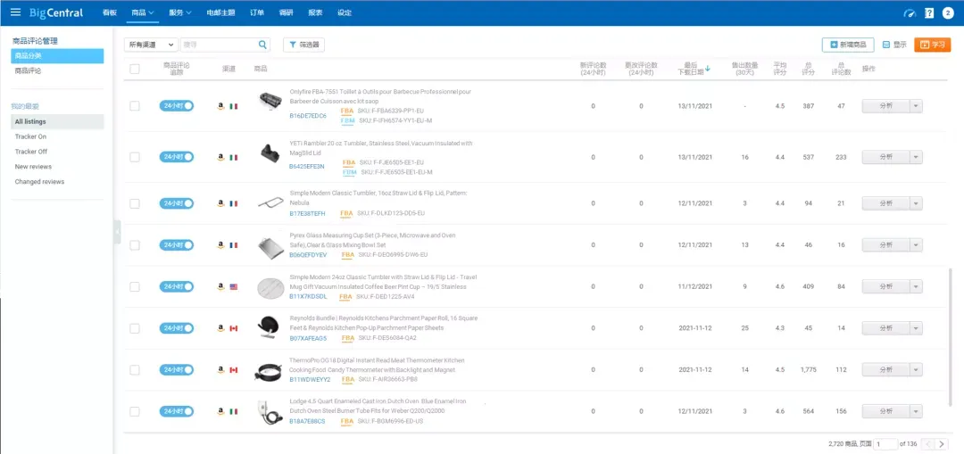Click the Canada flag in the Reynolds Bundle row
This screenshot has height=454, width=964.
(234, 328)
